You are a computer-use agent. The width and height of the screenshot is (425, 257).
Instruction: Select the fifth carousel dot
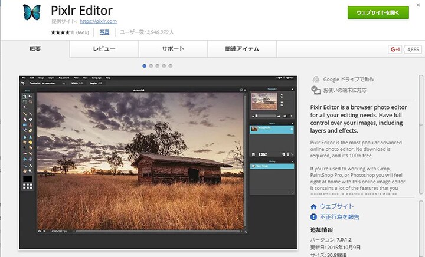point(171,66)
